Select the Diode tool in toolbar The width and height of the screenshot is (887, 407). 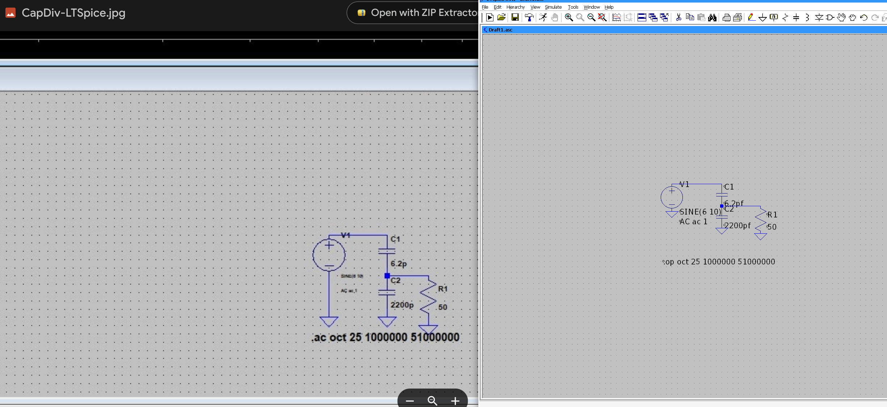(x=819, y=17)
